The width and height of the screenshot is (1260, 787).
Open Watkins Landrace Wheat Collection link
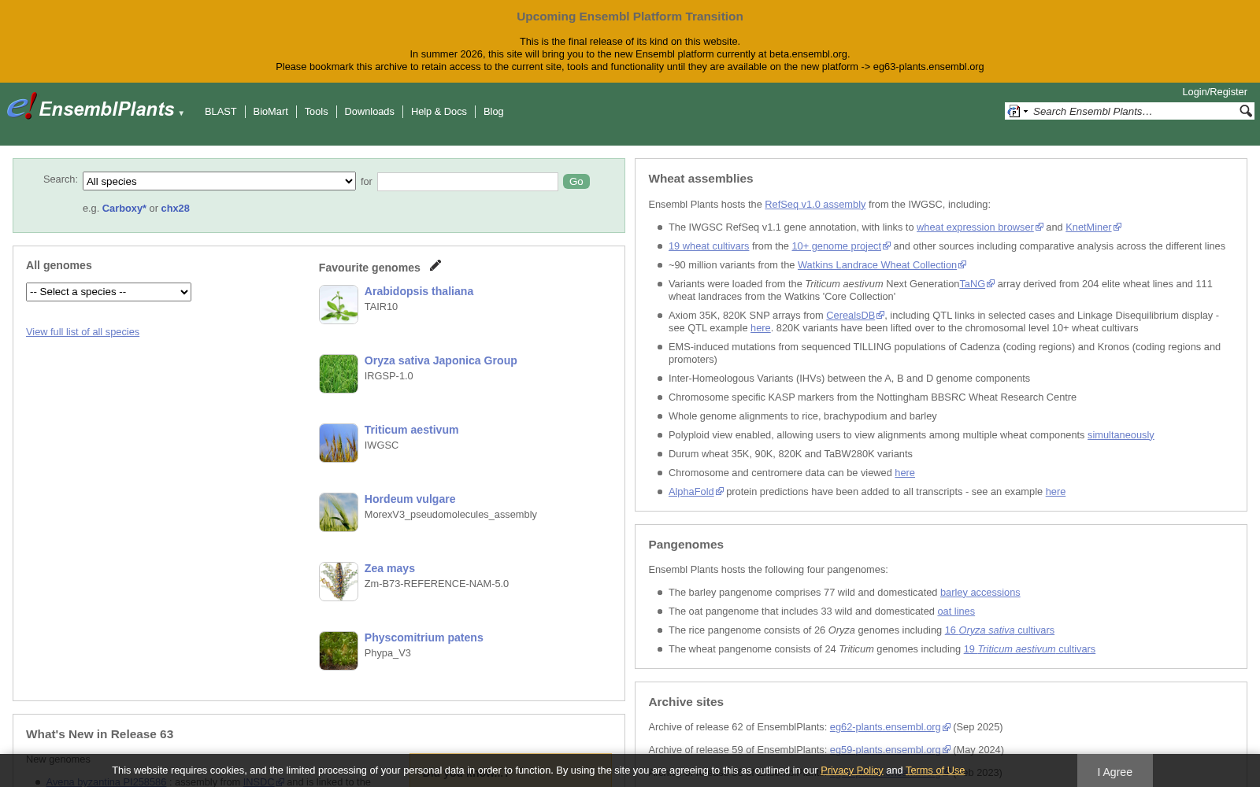pyautogui.click(x=882, y=265)
